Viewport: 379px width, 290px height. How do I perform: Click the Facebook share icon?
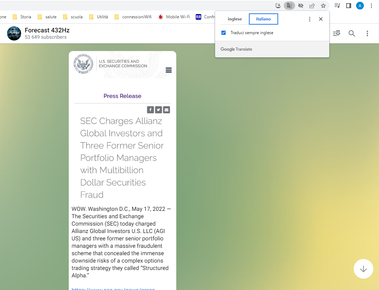(x=150, y=110)
